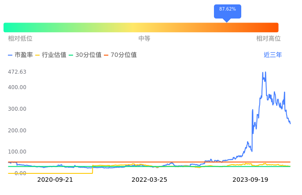Select the 2020-09-21 date label
This screenshot has width=302, height=195.
[55, 180]
